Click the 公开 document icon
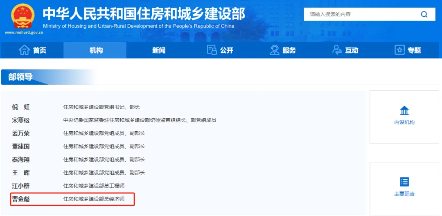 coord(212,50)
